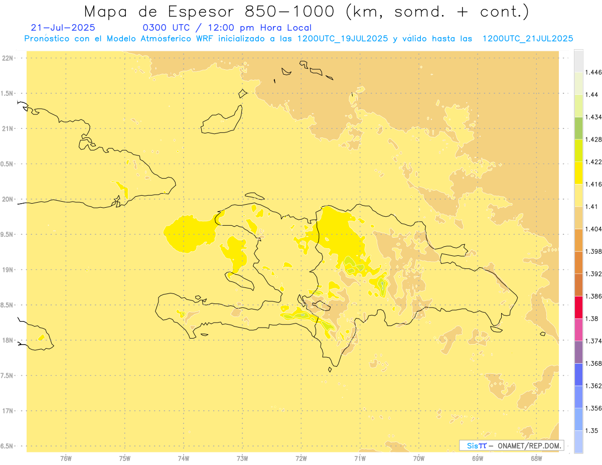
Task: Click the 20N latitude label
Action: [x=8, y=199]
